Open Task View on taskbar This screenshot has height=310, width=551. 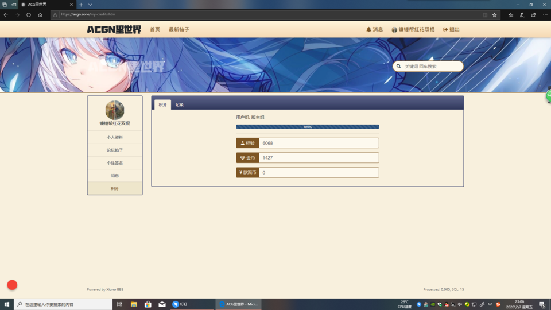pyautogui.click(x=119, y=304)
